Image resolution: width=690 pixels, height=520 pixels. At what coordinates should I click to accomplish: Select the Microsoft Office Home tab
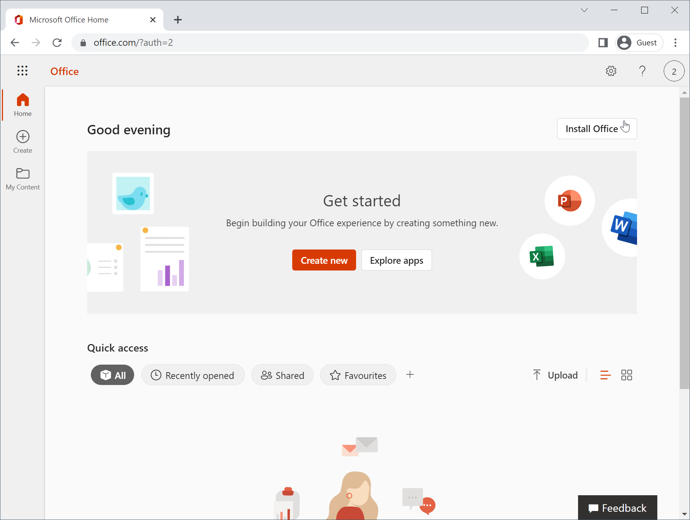pos(85,20)
